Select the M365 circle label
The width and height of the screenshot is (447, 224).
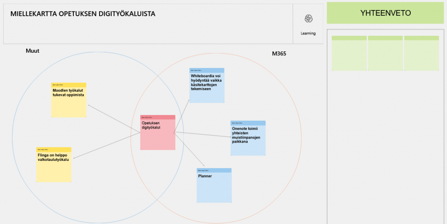point(279,54)
